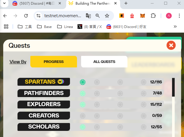
Task: Click the 7/48 Pathfinders progress count
Action: pyautogui.click(x=157, y=93)
